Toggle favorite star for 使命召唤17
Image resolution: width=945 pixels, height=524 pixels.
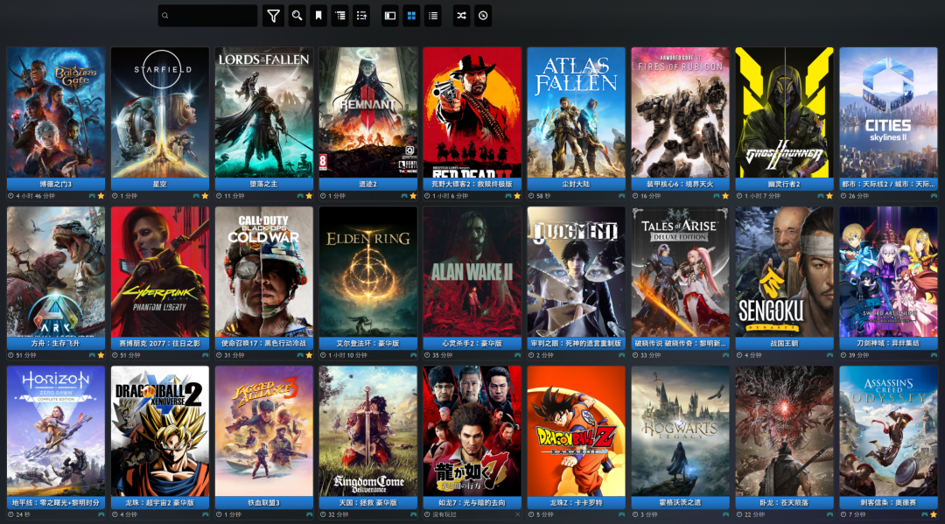(x=309, y=355)
